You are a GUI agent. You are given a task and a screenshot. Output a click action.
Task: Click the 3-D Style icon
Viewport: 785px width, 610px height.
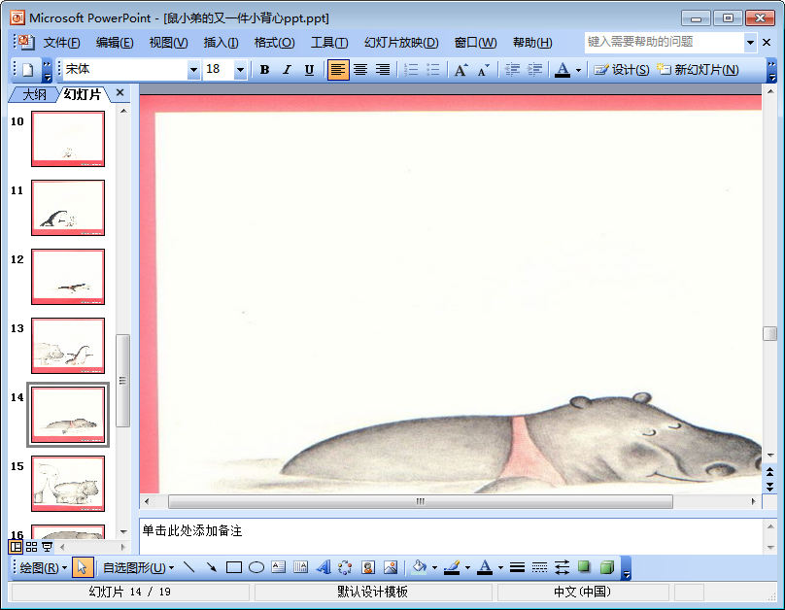click(x=607, y=567)
